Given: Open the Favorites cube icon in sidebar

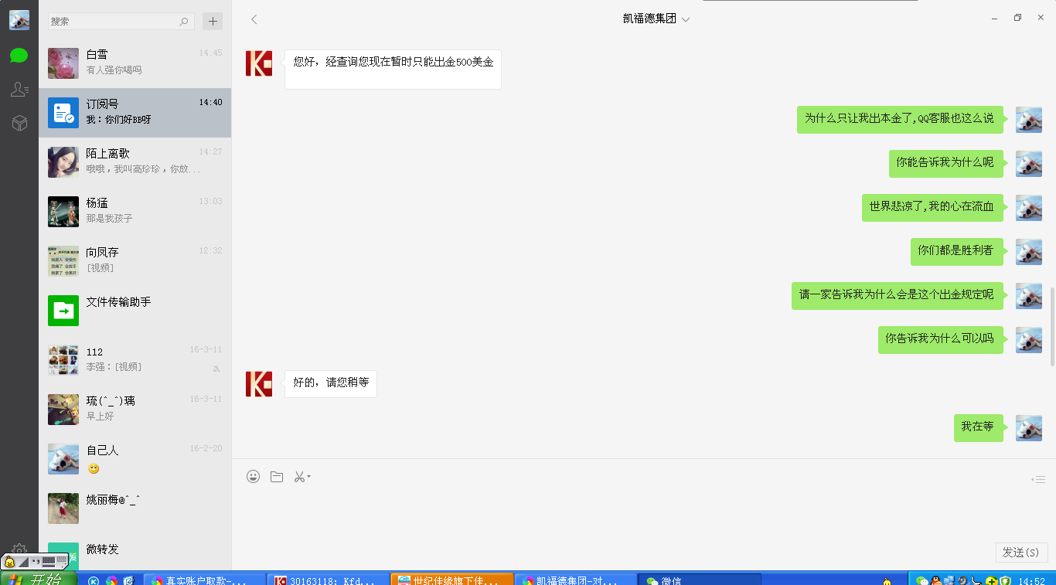Looking at the screenshot, I should [x=19, y=123].
